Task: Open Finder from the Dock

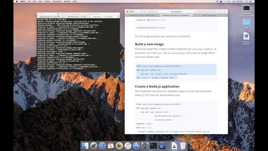Action: pyautogui.click(x=85, y=146)
